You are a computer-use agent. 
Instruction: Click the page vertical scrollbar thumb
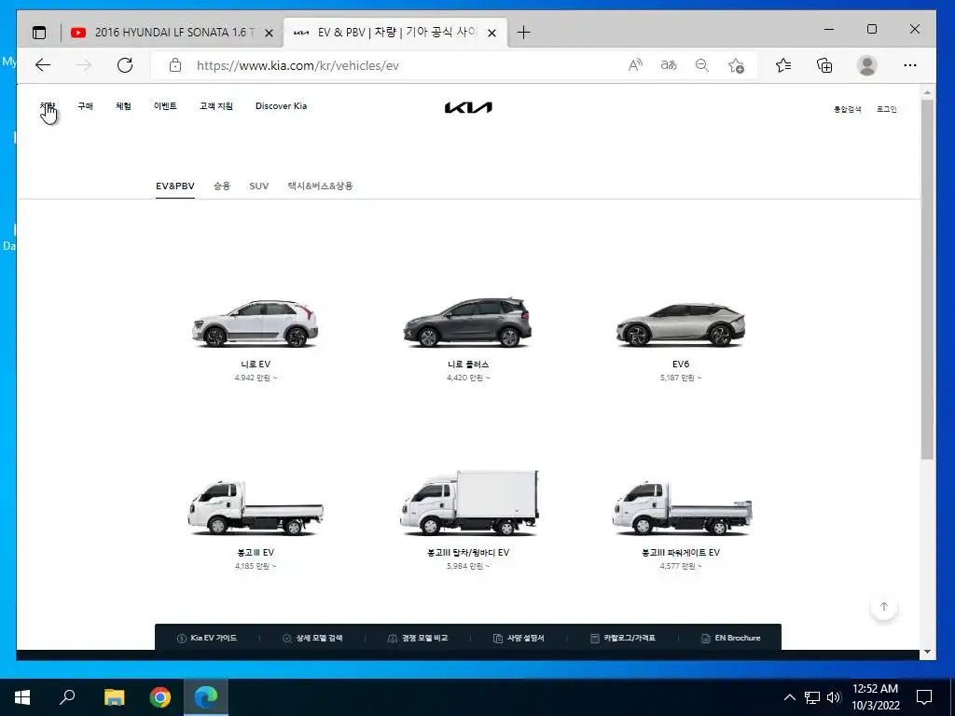[927, 280]
